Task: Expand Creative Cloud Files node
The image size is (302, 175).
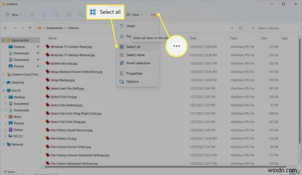Action: pyautogui.click(x=3, y=74)
